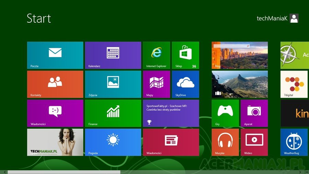Open the travel mountain photo tile

(x=240, y=84)
